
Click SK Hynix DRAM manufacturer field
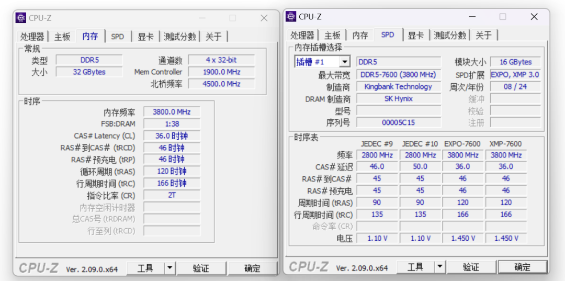click(x=399, y=98)
